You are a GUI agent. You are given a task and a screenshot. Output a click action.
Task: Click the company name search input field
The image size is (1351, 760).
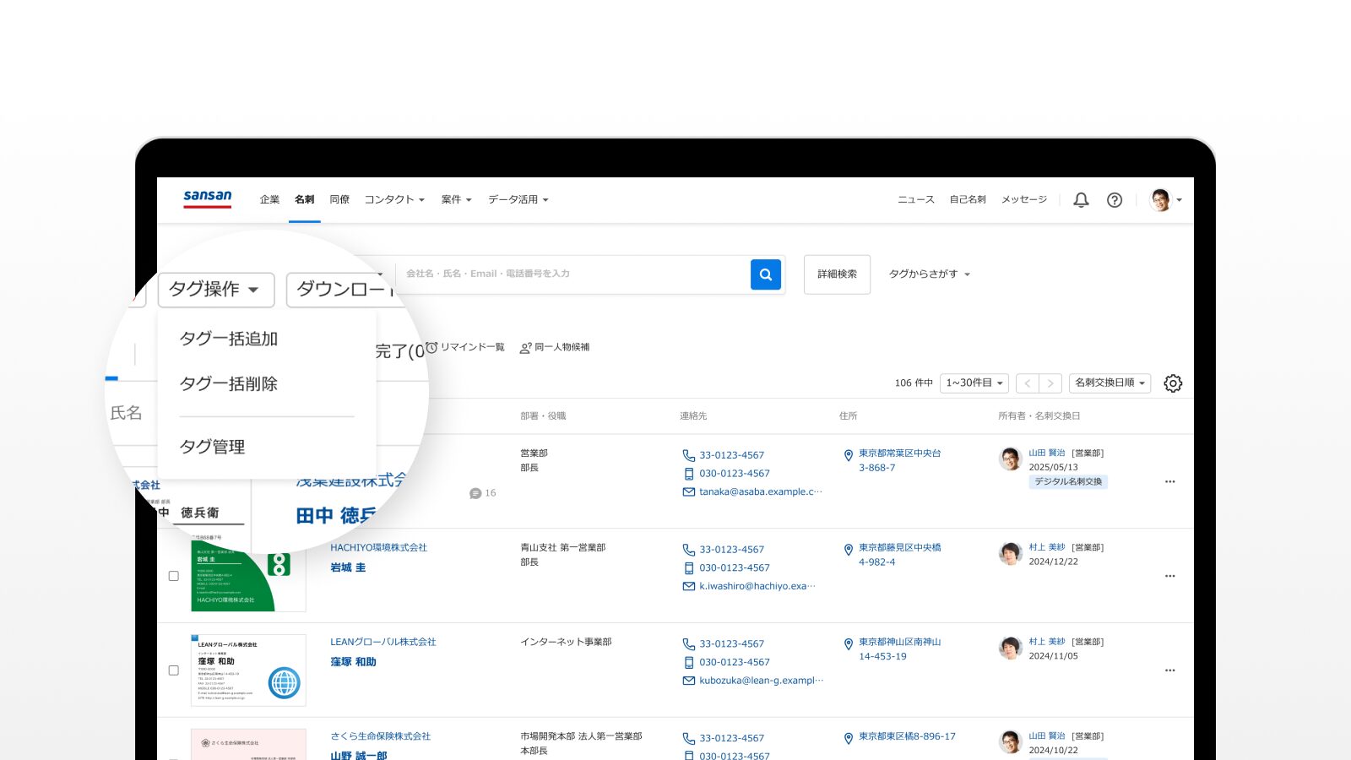pyautogui.click(x=572, y=274)
